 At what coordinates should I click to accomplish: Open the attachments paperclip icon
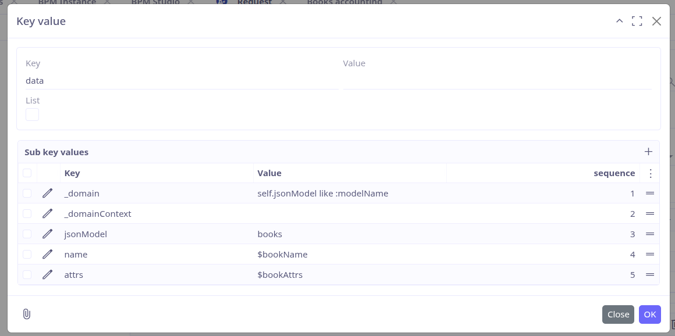click(x=27, y=314)
